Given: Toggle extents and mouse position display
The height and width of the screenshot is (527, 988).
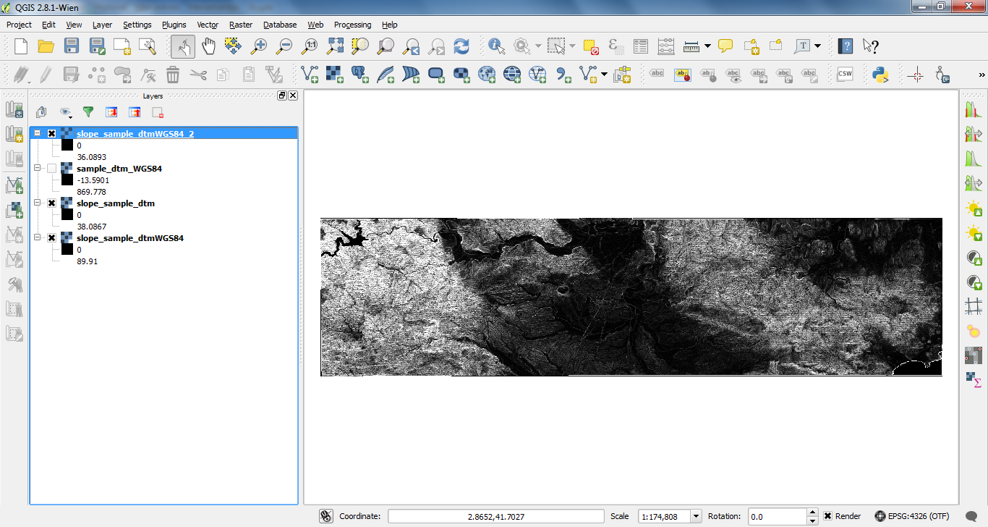Looking at the screenshot, I should [x=325, y=516].
